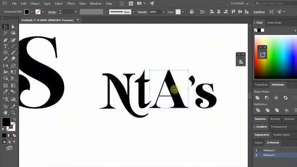Viewport: 297px width, 167px height.
Task: Open the Window menu
Action: [96, 4]
